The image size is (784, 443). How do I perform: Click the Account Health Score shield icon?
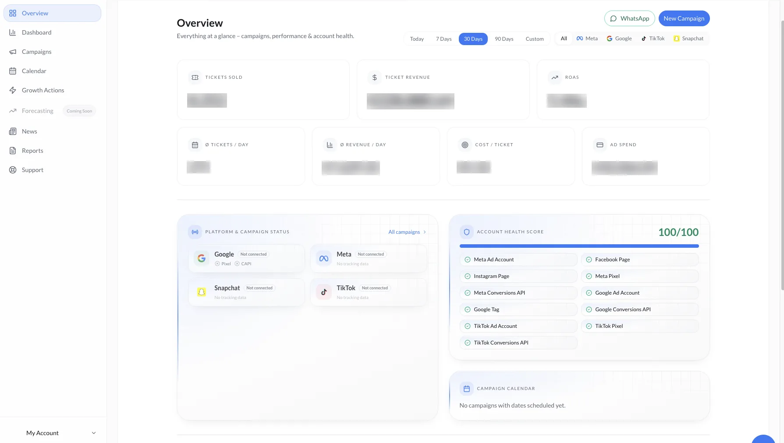pos(467,232)
